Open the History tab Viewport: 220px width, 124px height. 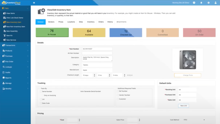point(110,22)
